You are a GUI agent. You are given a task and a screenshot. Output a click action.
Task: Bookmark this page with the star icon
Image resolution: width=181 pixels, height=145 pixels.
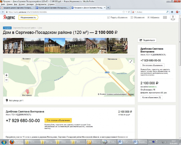(x=124, y=12)
